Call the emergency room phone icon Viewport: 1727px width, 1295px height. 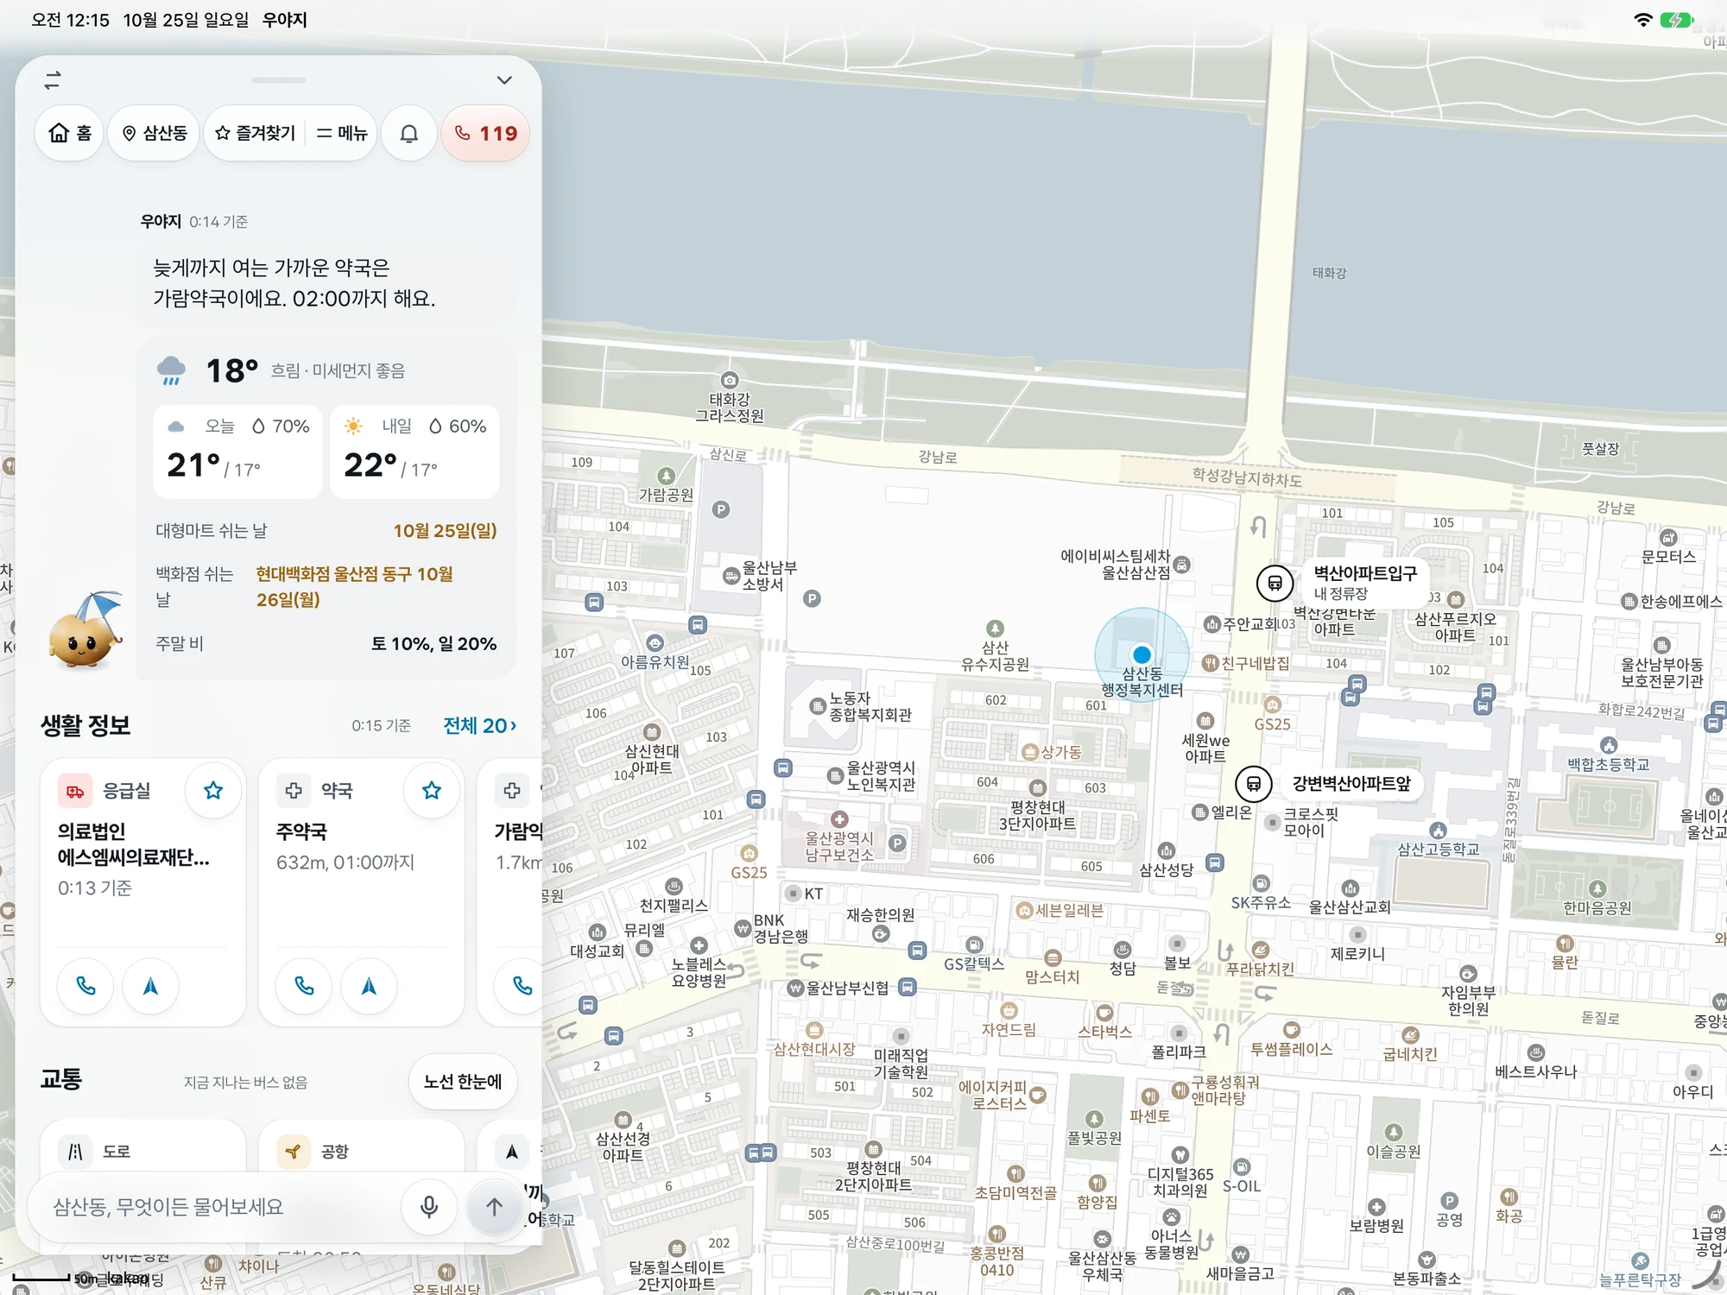(x=85, y=986)
